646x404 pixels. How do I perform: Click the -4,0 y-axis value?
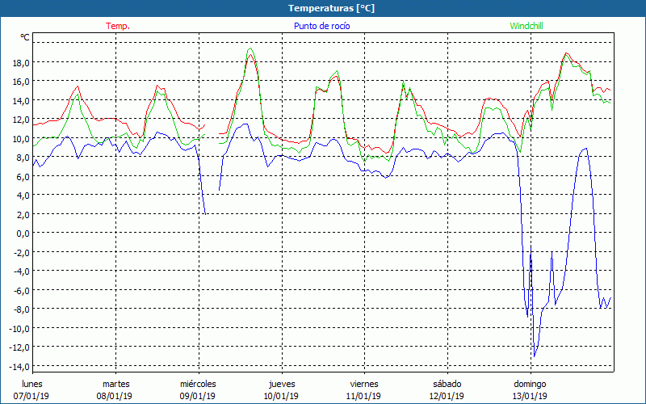[x=22, y=271]
